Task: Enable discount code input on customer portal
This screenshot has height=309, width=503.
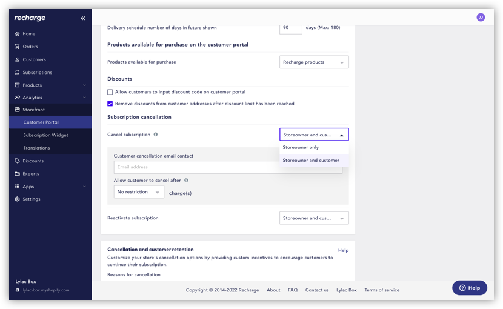Action: tap(110, 92)
